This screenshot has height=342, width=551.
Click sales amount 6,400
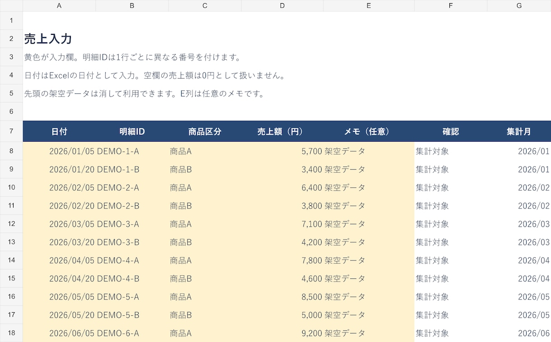point(282,187)
